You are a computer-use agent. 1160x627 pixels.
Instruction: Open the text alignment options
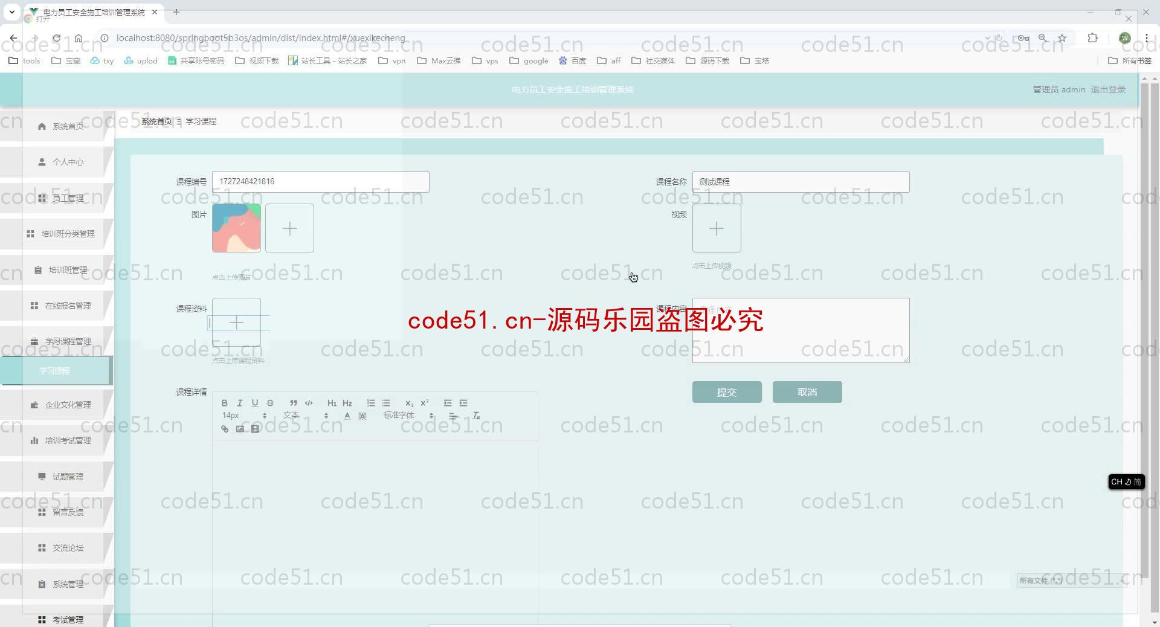click(x=453, y=416)
